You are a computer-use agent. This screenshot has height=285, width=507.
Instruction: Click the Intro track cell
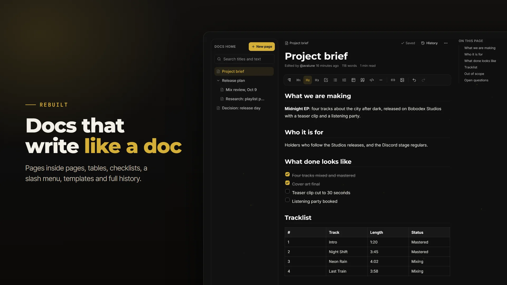pos(347,242)
